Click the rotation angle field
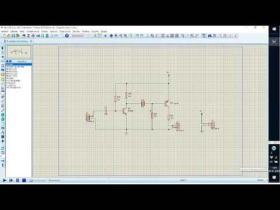 3,156
